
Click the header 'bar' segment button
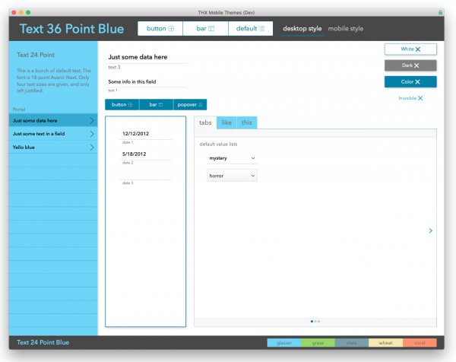205,28
